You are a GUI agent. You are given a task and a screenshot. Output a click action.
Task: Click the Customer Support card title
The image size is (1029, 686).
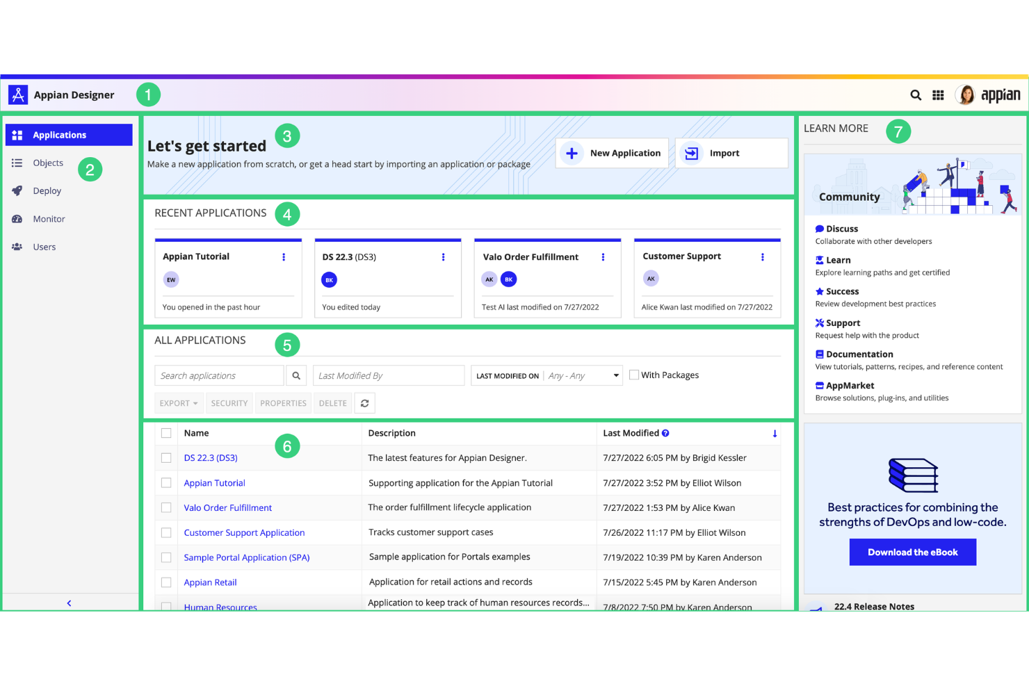[x=681, y=256]
